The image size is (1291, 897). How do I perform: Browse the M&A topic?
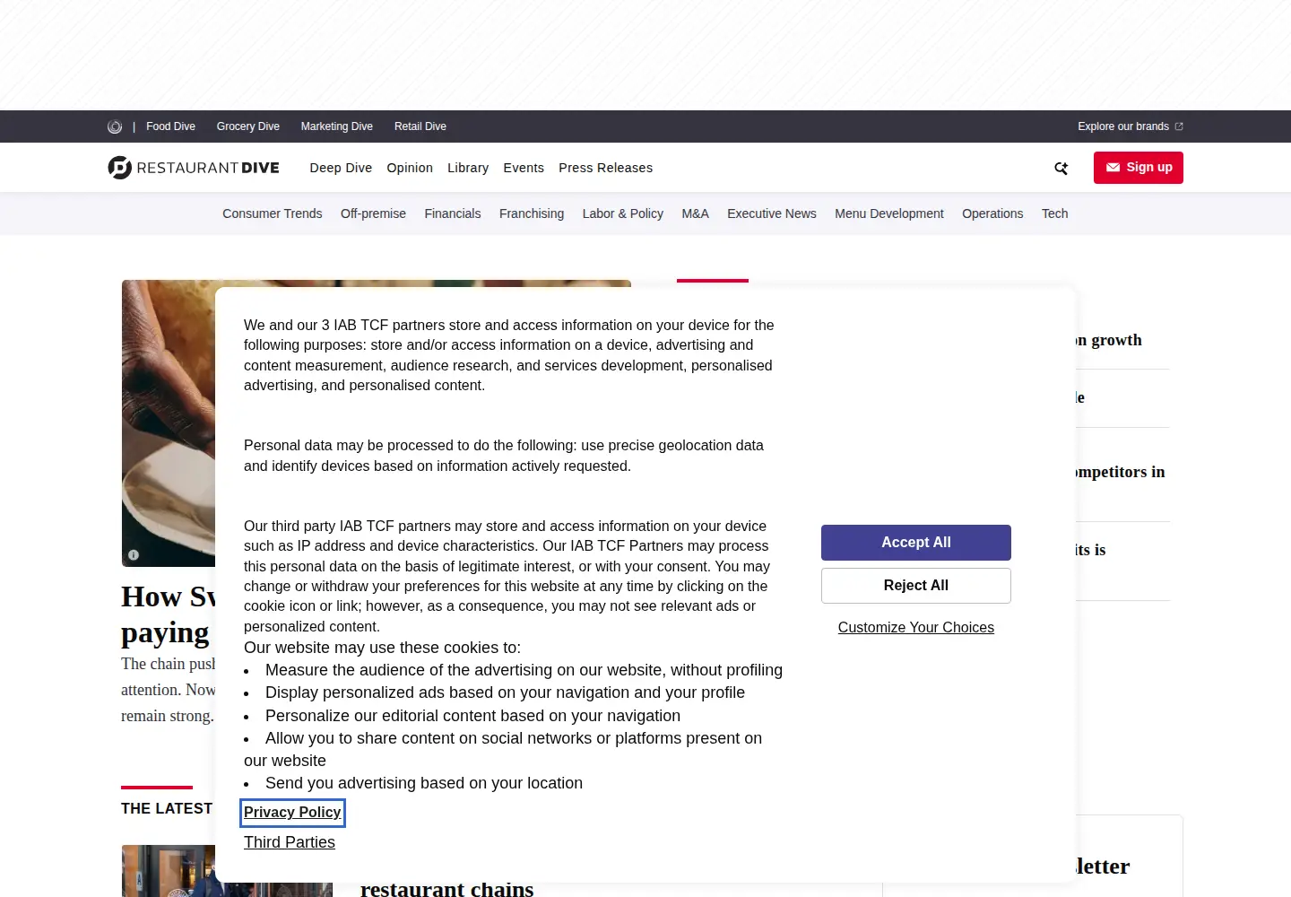pyautogui.click(x=696, y=213)
